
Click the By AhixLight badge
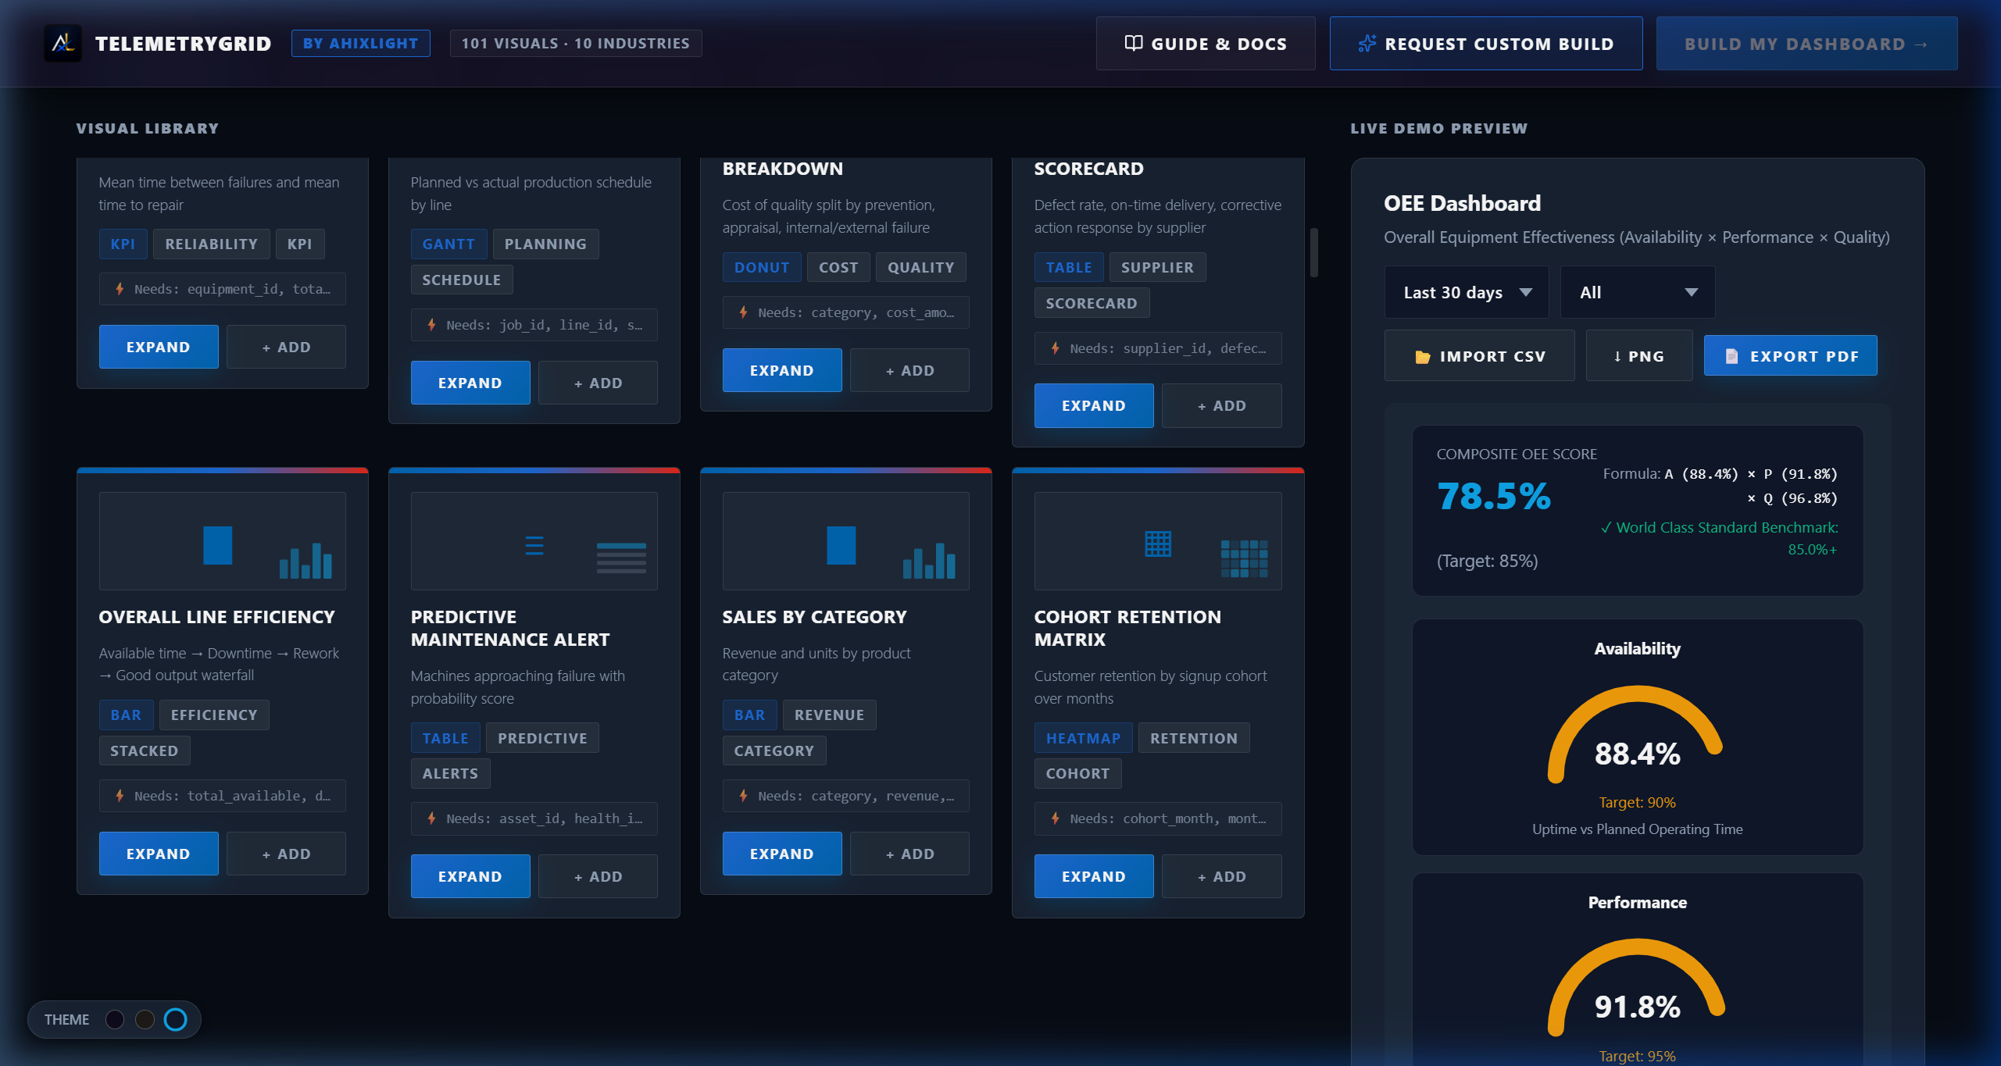pyautogui.click(x=360, y=43)
